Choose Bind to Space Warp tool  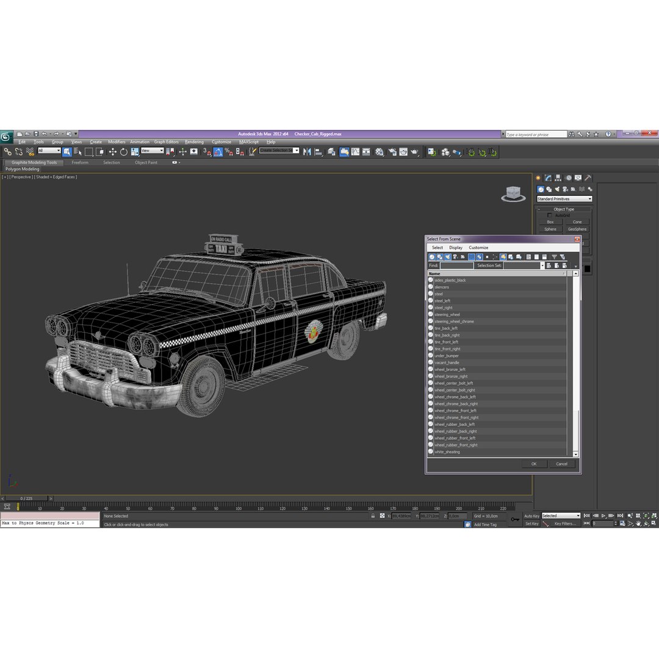(x=30, y=152)
